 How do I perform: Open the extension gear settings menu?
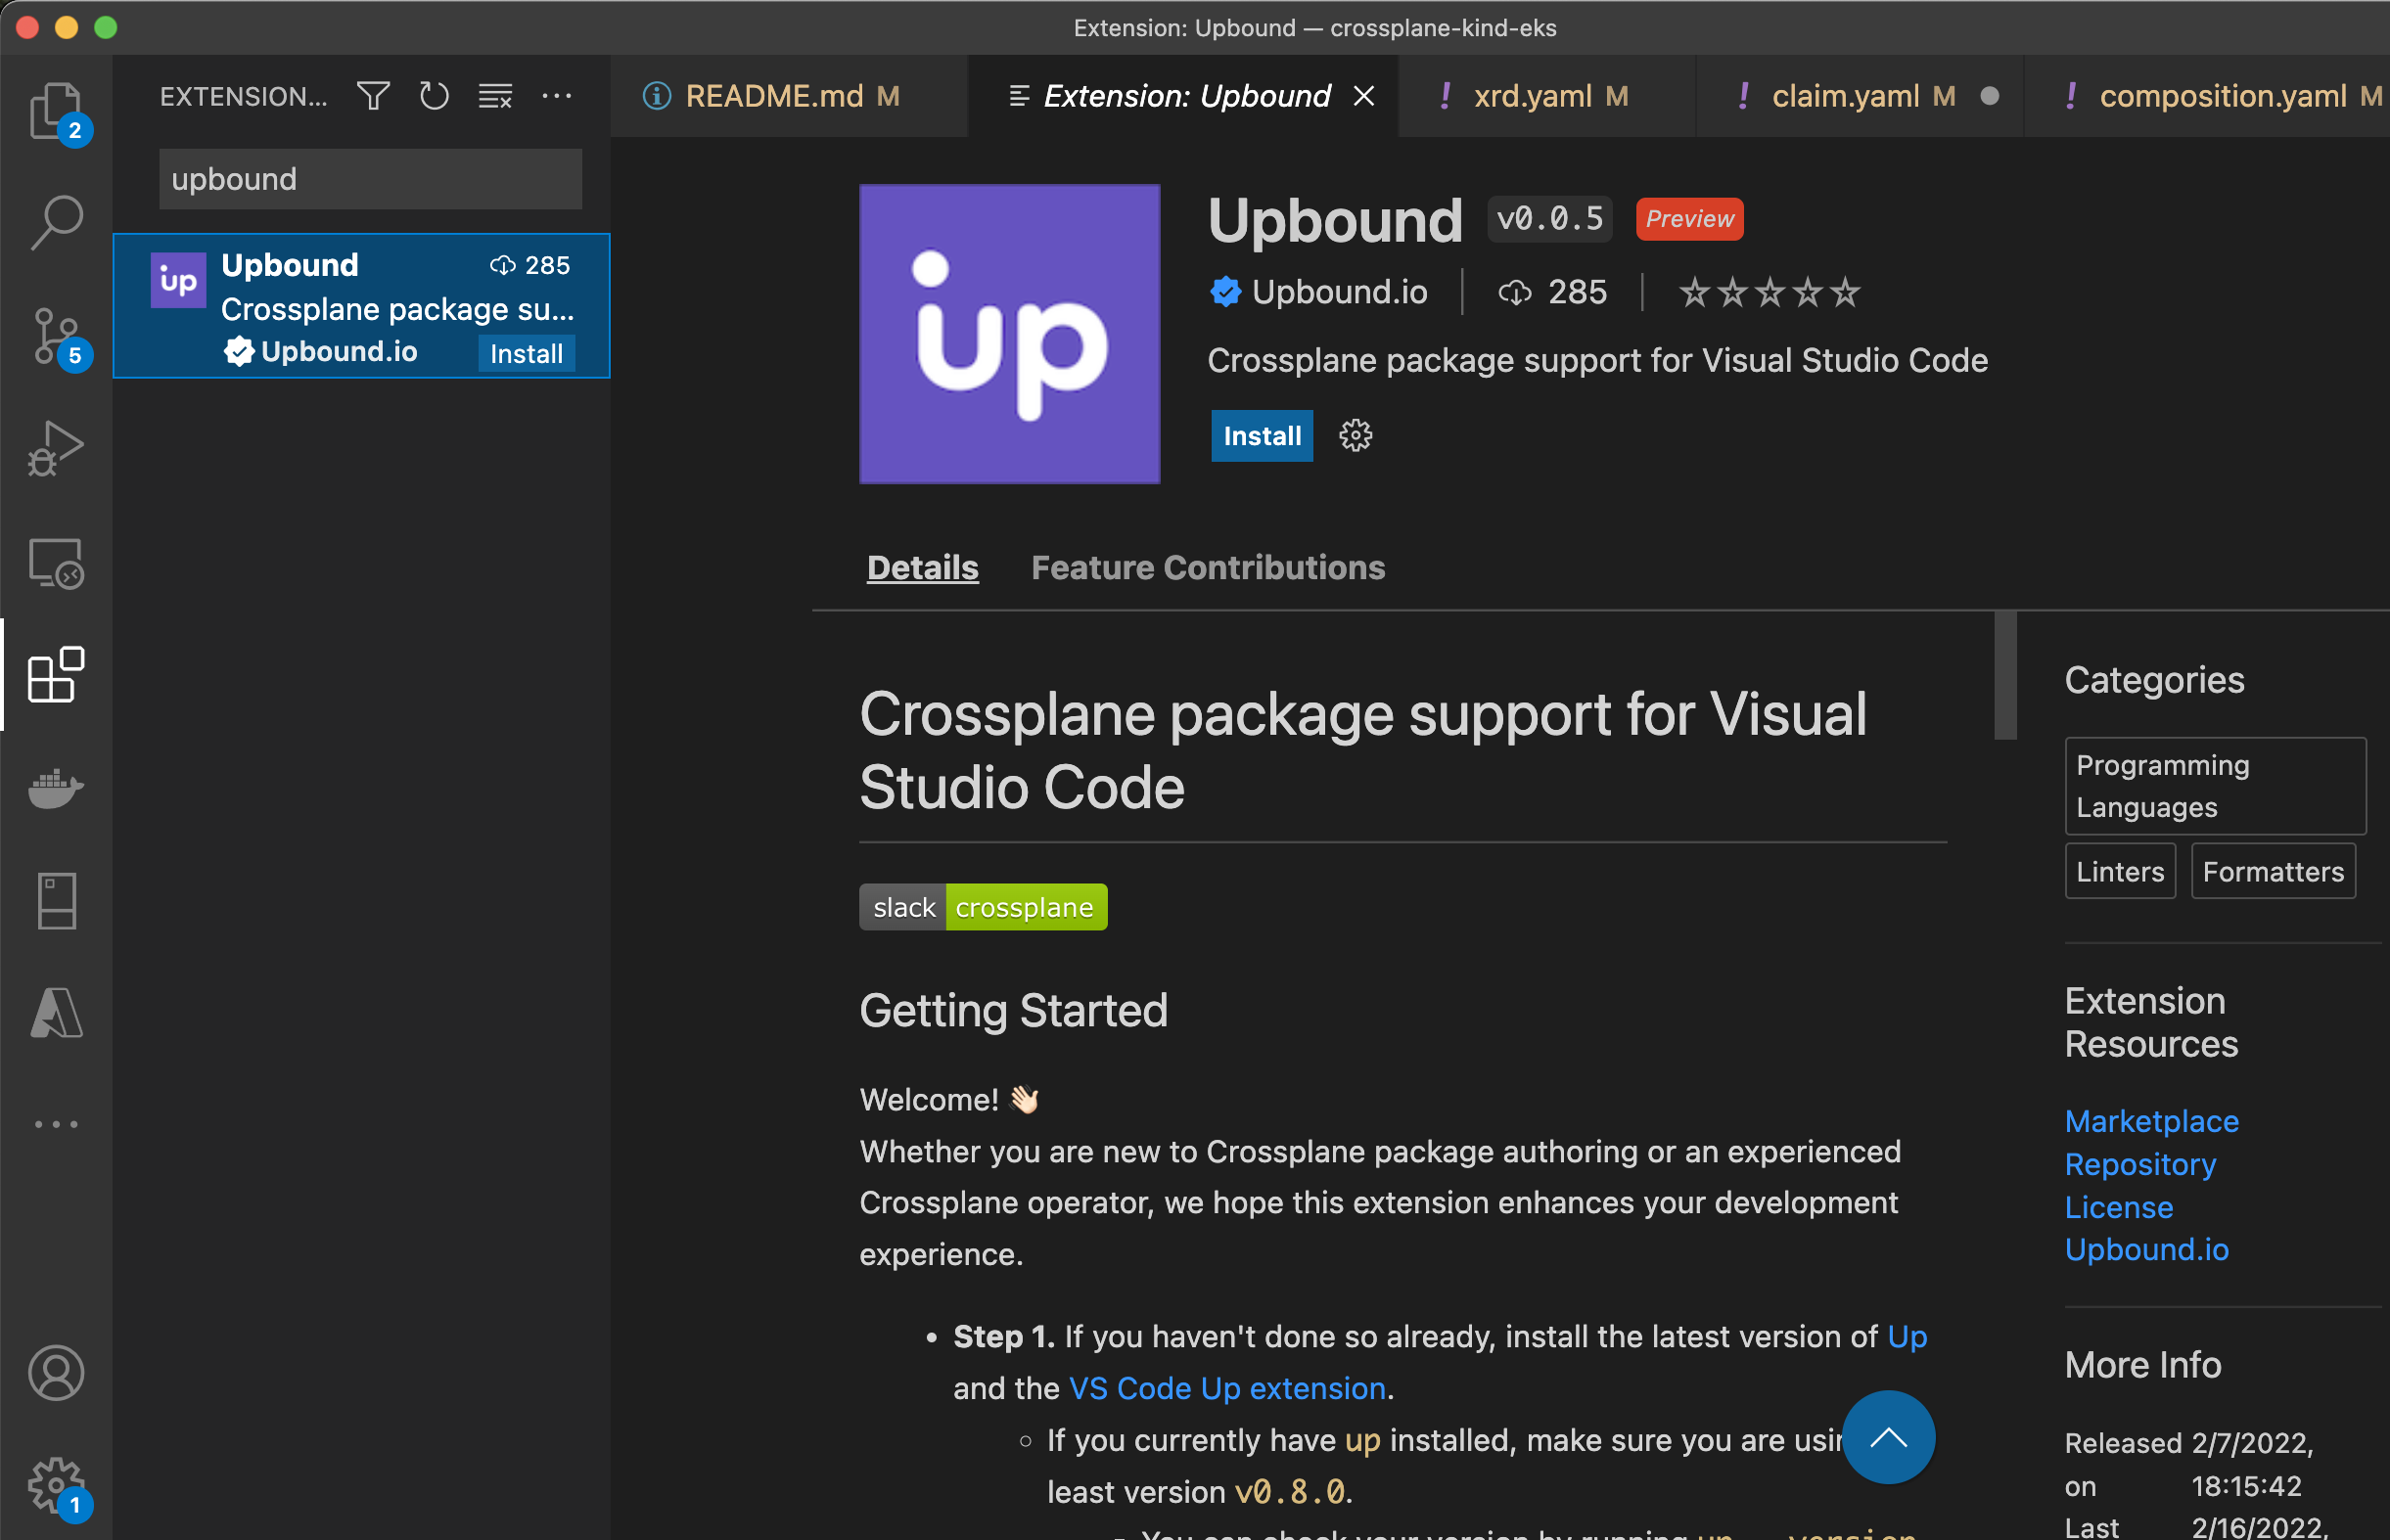point(1355,435)
